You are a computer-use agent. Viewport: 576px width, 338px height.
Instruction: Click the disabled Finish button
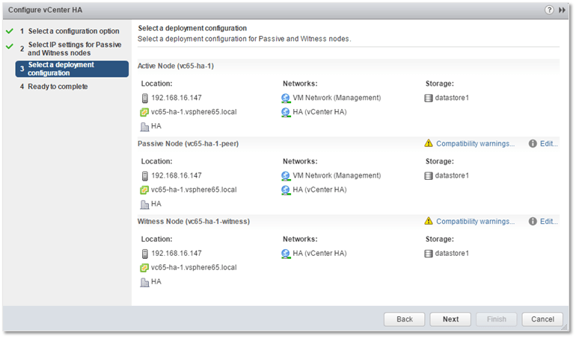tap(496, 319)
